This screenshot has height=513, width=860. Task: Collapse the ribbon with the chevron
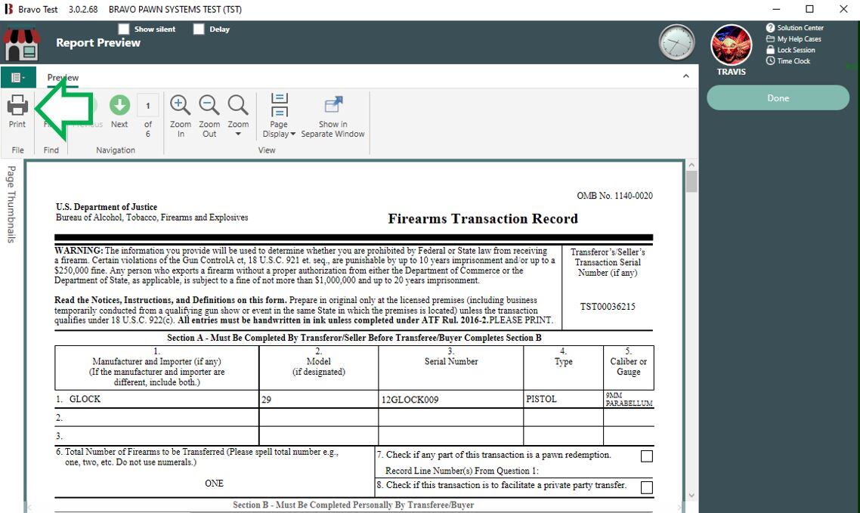[x=685, y=76]
